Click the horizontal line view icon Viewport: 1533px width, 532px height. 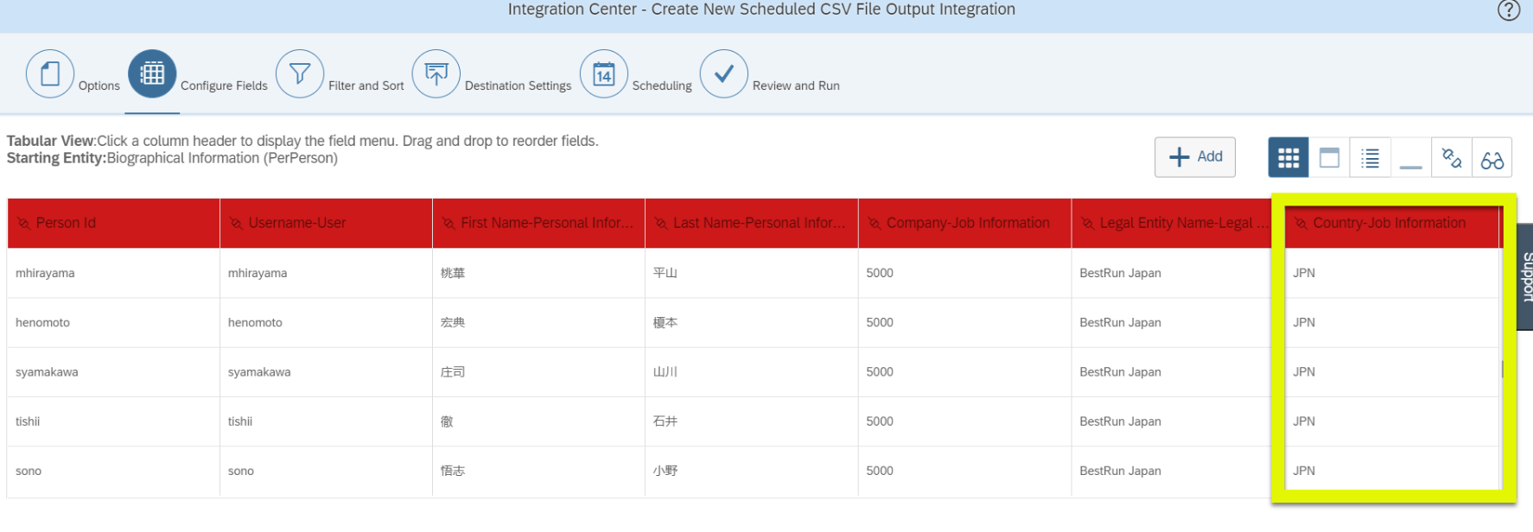tap(1410, 157)
